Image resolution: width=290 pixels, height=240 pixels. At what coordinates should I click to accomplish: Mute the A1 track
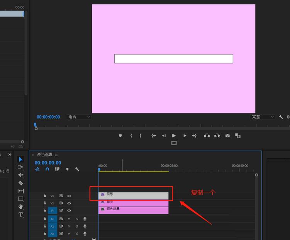click(x=69, y=219)
